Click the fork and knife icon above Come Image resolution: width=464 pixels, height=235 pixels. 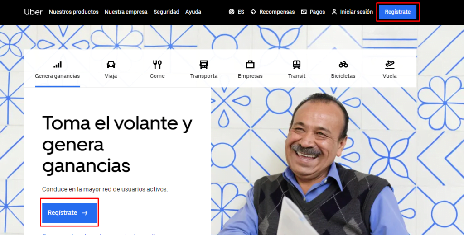(157, 64)
